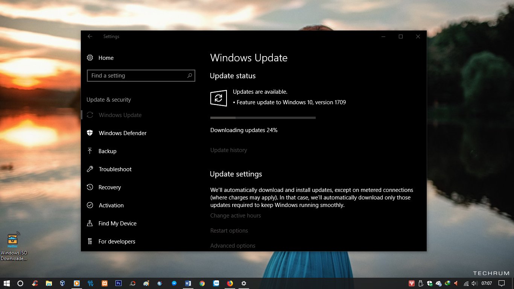Click the 'Updates are available.' text

click(260, 92)
